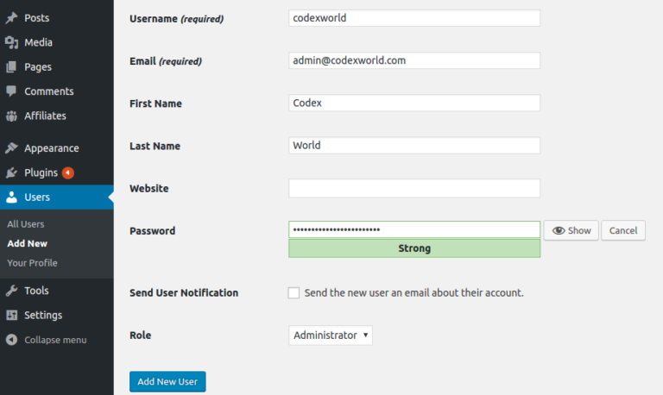Image resolution: width=663 pixels, height=395 pixels.
Task: Show the password with eye button
Action: [571, 230]
